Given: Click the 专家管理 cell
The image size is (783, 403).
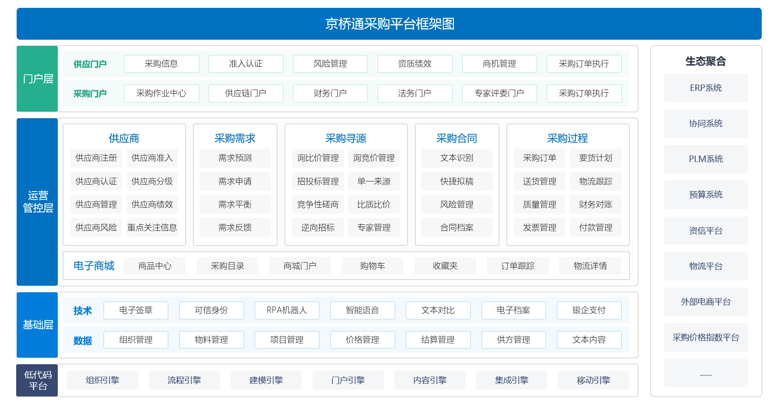Looking at the screenshot, I should [x=374, y=228].
